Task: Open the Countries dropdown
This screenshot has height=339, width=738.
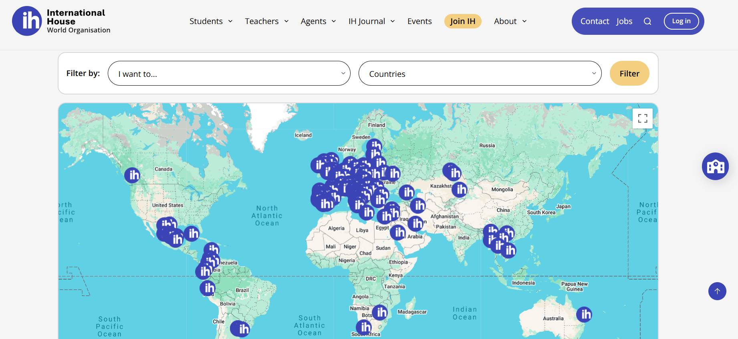Action: coord(480,74)
